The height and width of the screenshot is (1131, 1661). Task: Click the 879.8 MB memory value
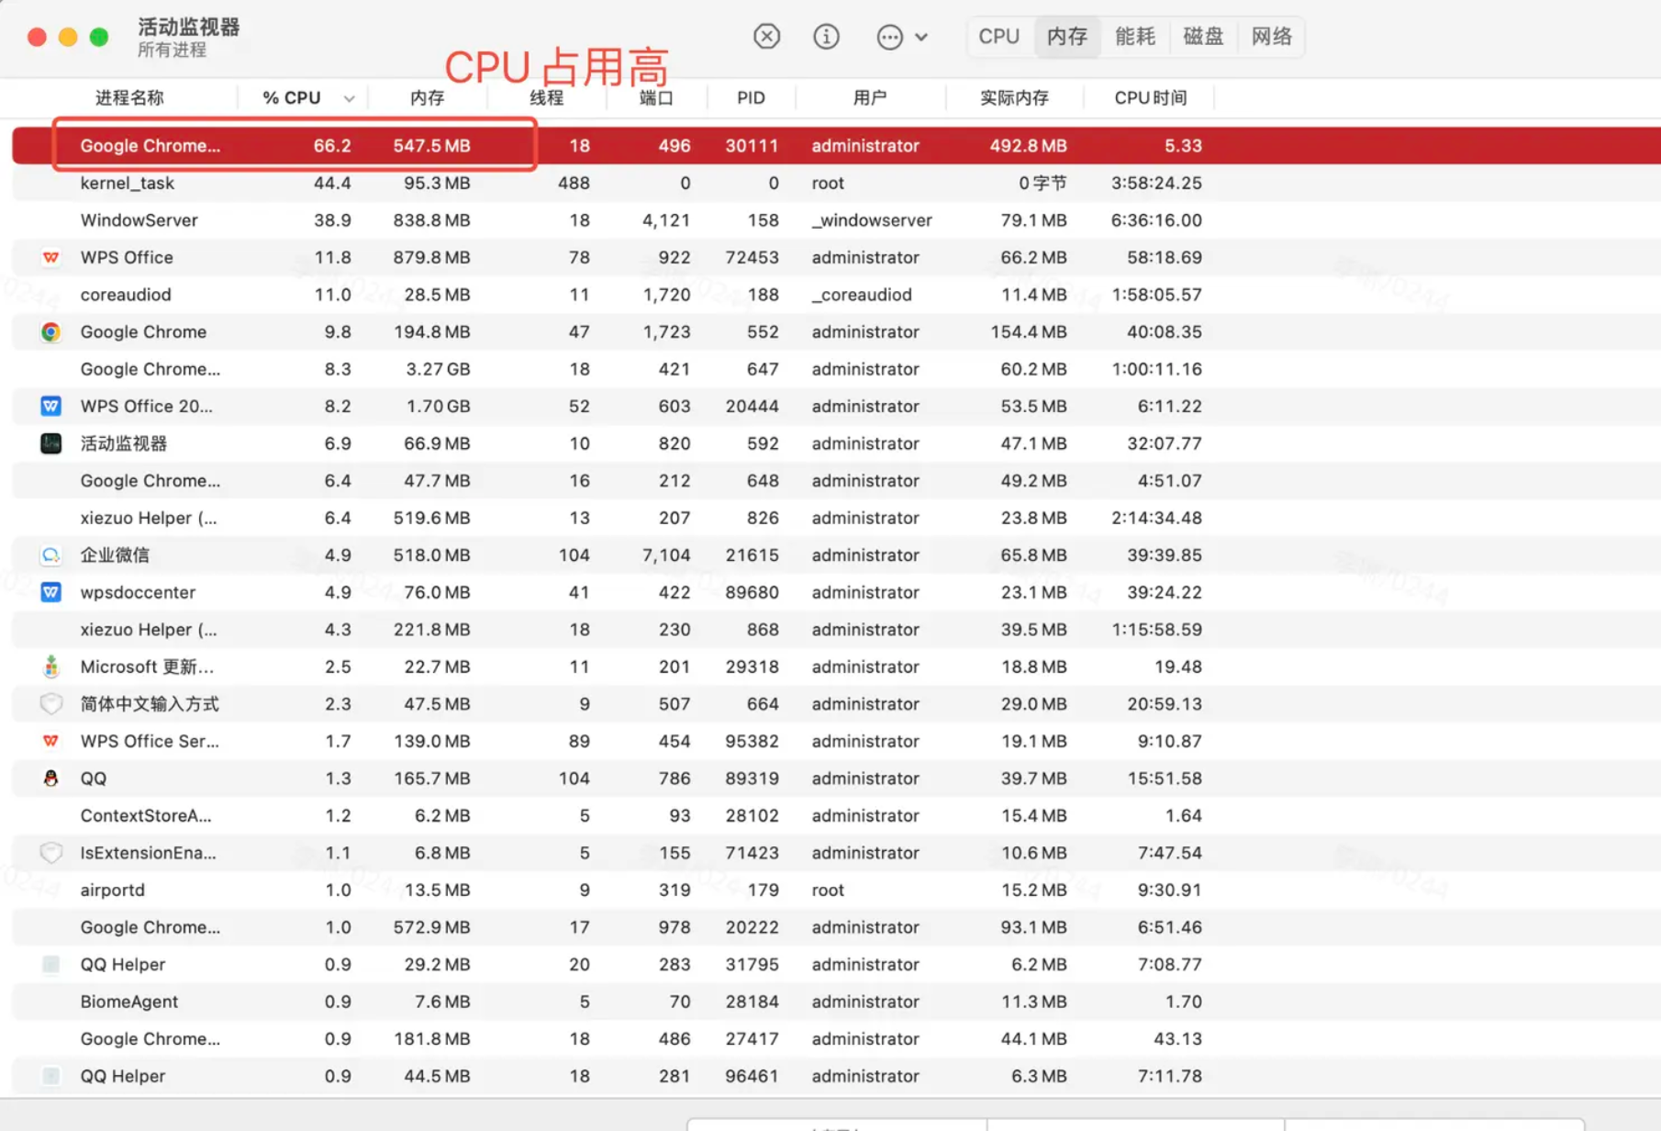(x=431, y=258)
